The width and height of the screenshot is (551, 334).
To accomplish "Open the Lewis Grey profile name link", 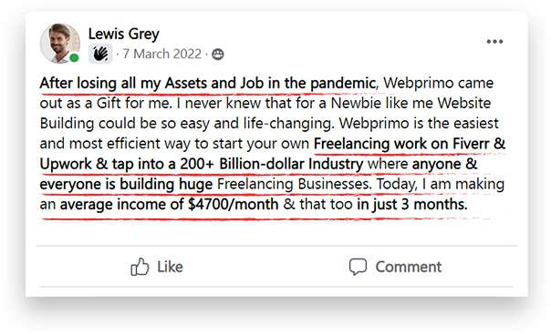I will 124,34.
